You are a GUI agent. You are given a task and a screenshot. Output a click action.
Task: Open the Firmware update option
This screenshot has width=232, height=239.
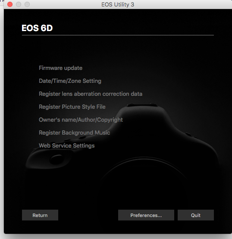click(x=60, y=68)
